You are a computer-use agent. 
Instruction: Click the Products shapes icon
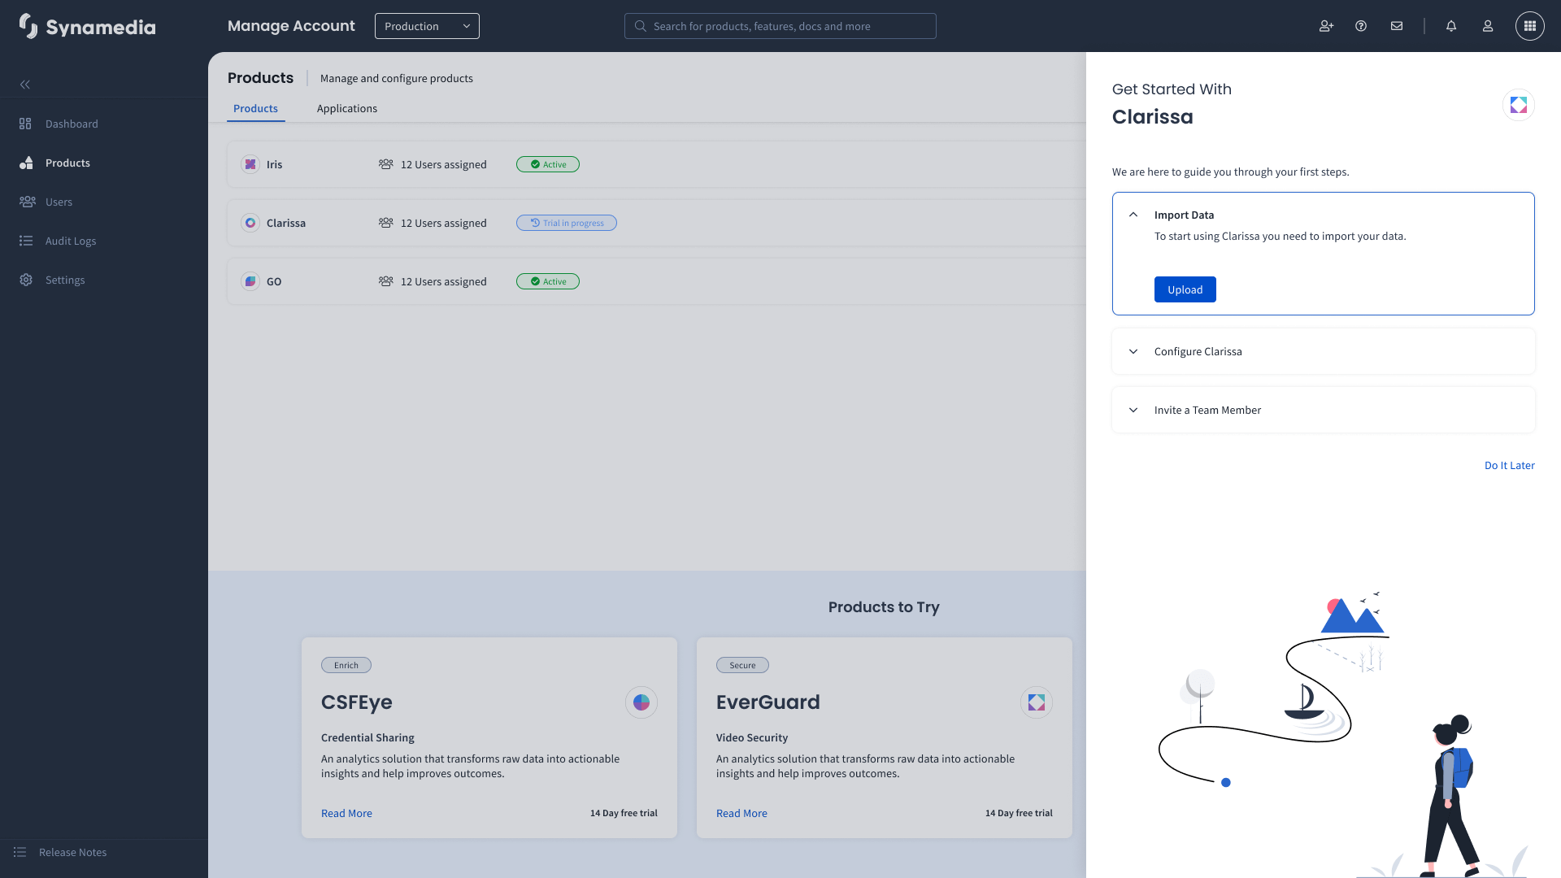(x=26, y=163)
